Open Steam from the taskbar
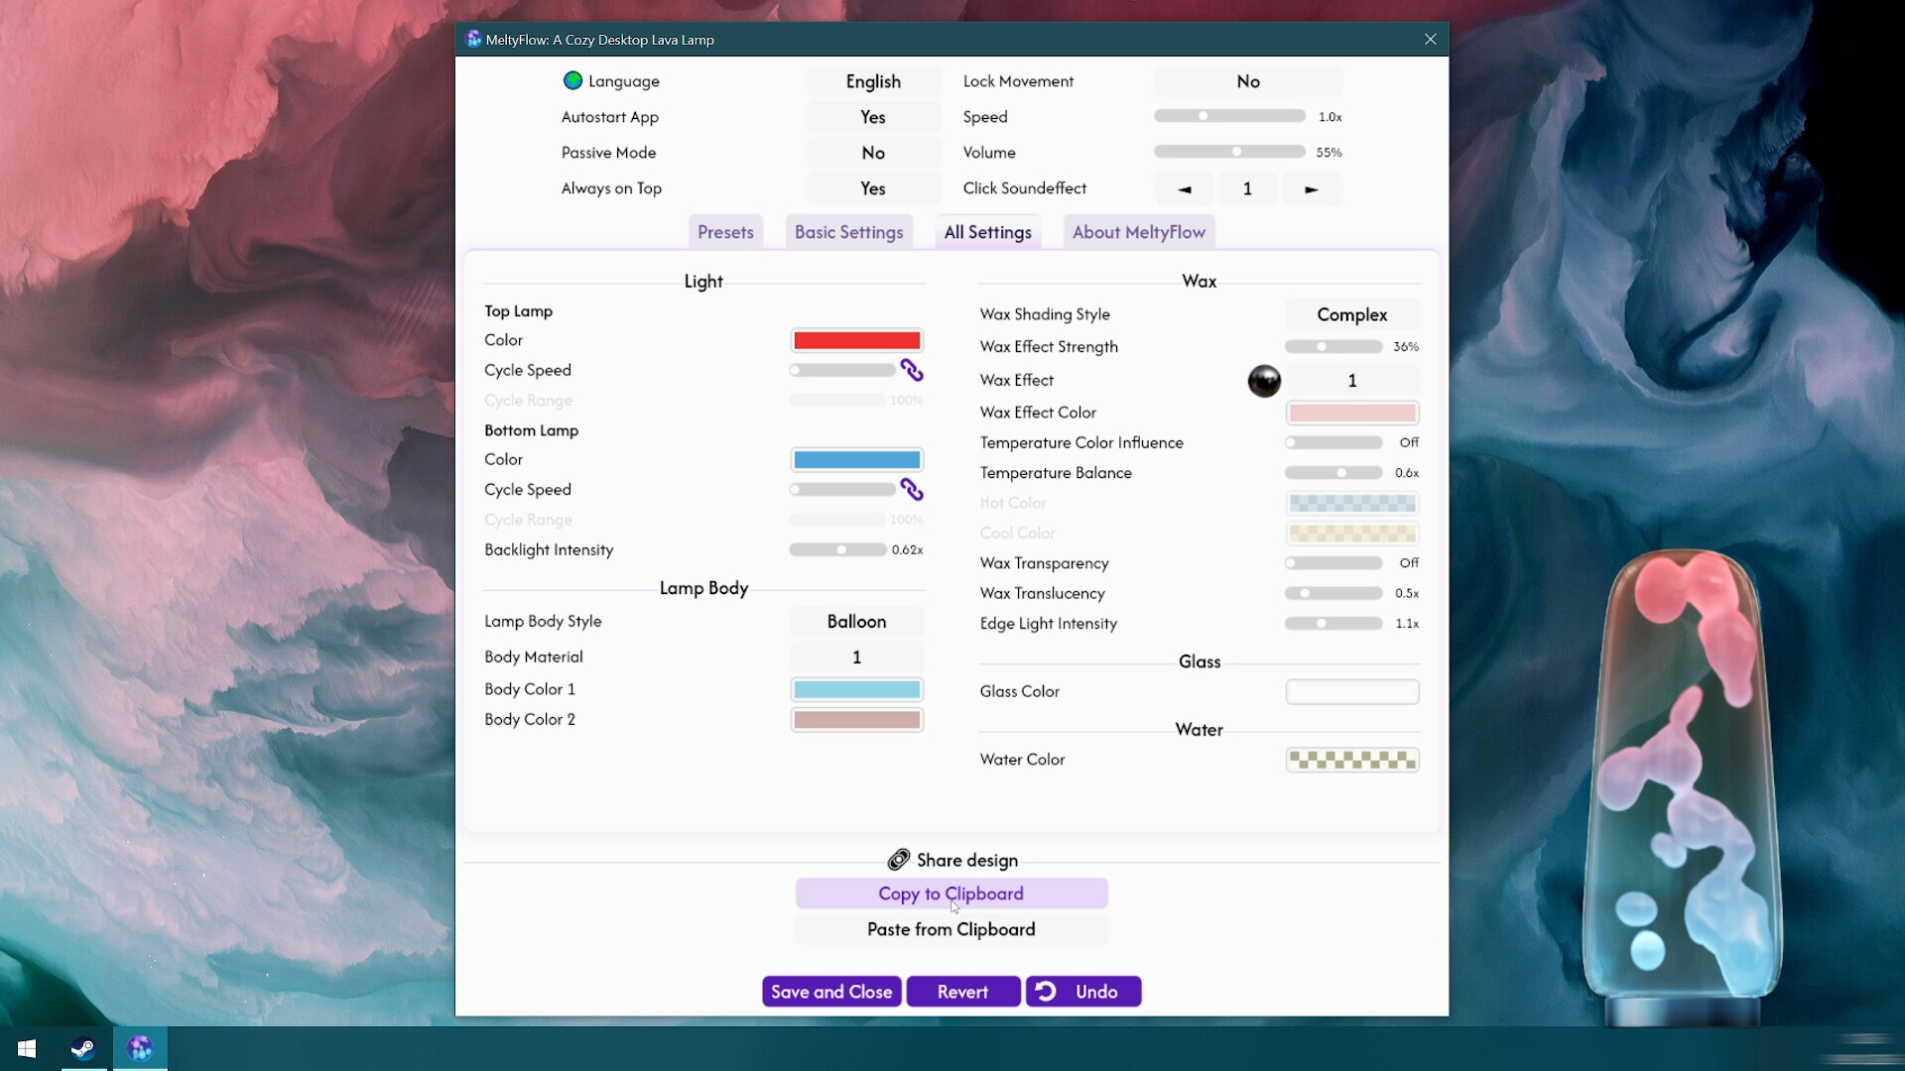The image size is (1905, 1071). tap(83, 1048)
